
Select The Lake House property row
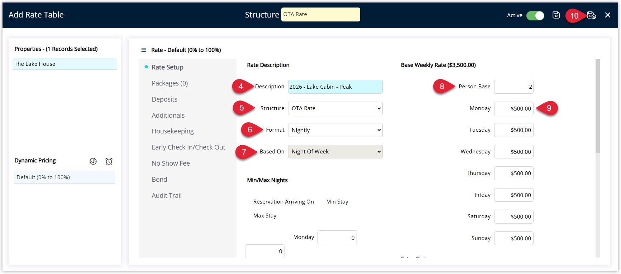click(x=65, y=64)
